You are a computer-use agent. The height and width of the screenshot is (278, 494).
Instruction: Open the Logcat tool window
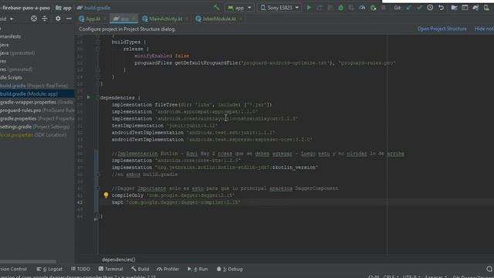49,270
